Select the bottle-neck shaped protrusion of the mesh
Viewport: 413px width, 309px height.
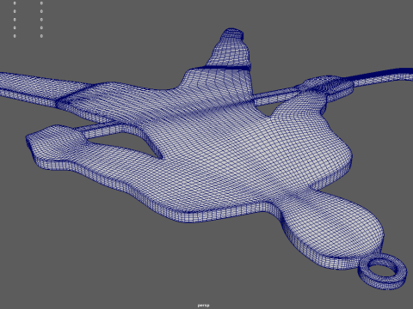coord(231,48)
